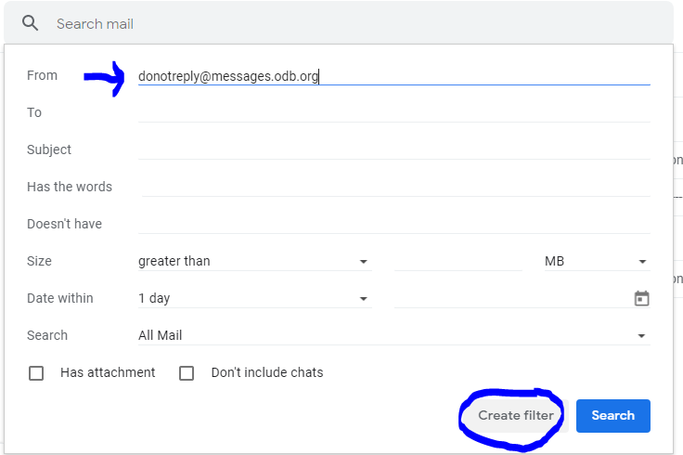Image resolution: width=683 pixels, height=455 pixels.
Task: Click the To input field
Action: (x=393, y=113)
